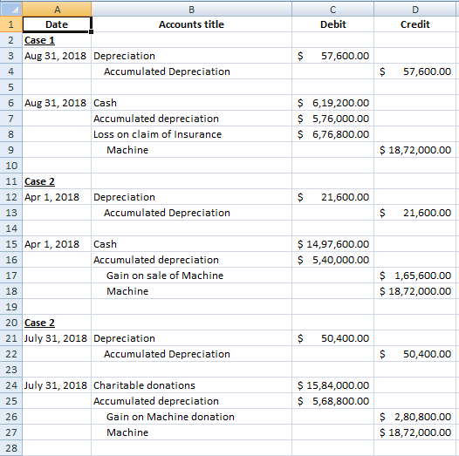Click the Machine cell in row 9
459x456 pixels.
coord(191,150)
